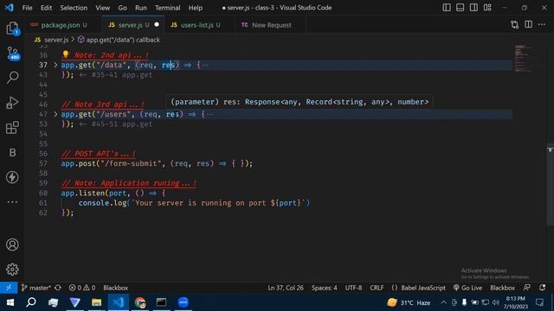Open the Explorer view in activity bar
554x311 pixels.
(12, 29)
